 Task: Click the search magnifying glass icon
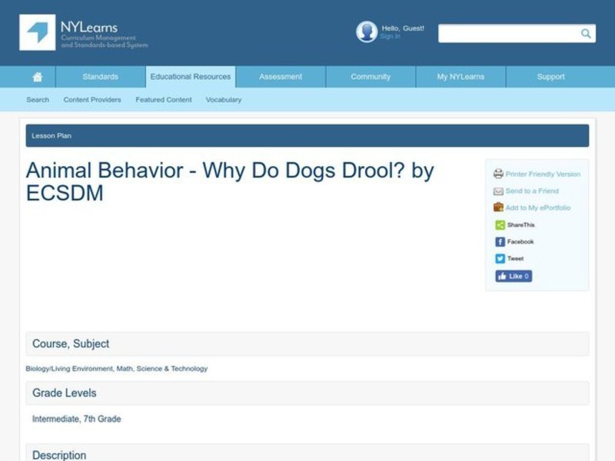coord(585,33)
